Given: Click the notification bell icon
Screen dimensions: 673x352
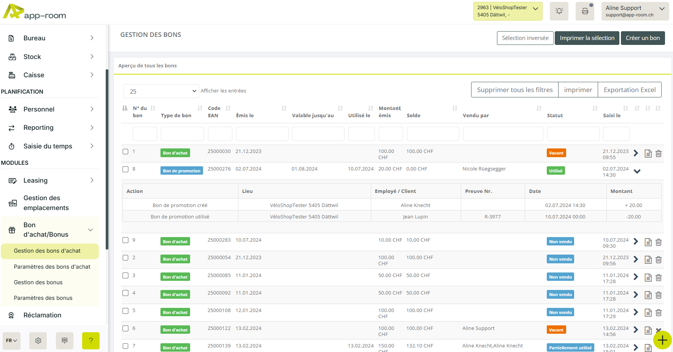Looking at the screenshot, I should (x=559, y=11).
